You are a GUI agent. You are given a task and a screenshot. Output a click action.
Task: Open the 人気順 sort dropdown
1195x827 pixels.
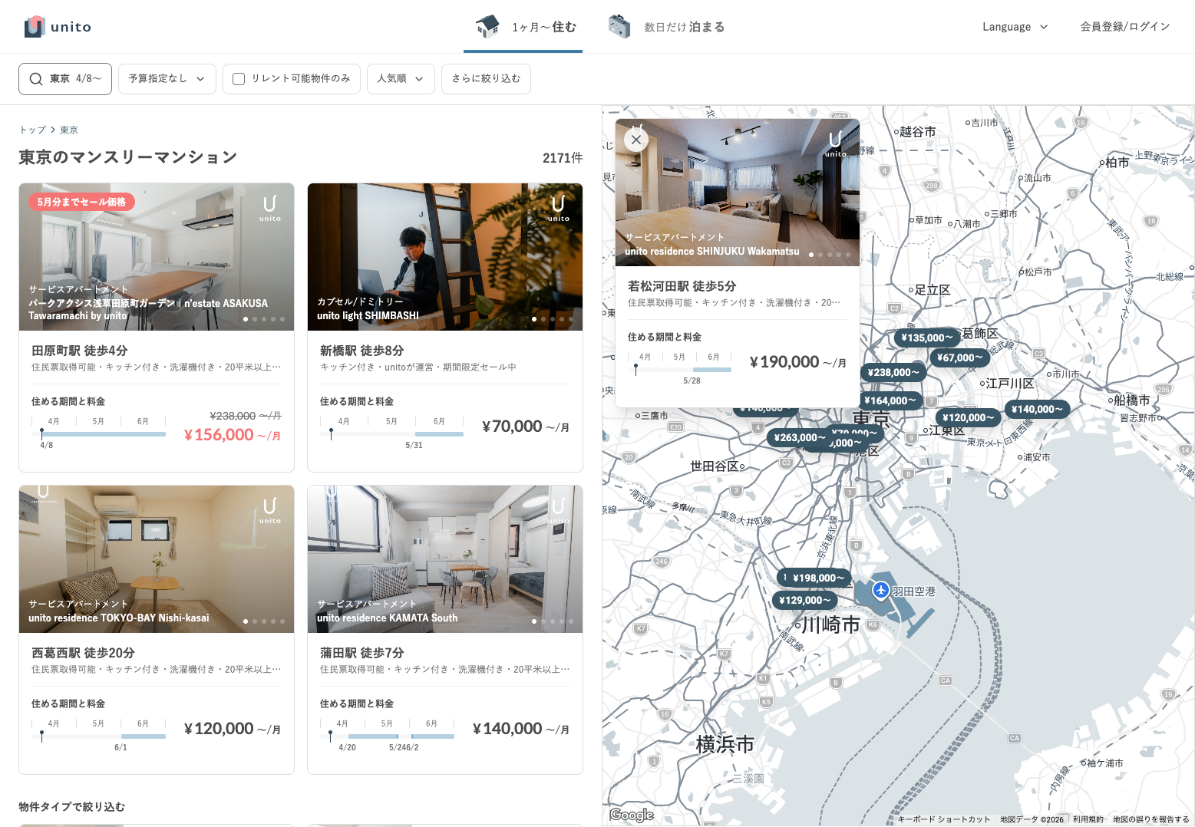[401, 79]
